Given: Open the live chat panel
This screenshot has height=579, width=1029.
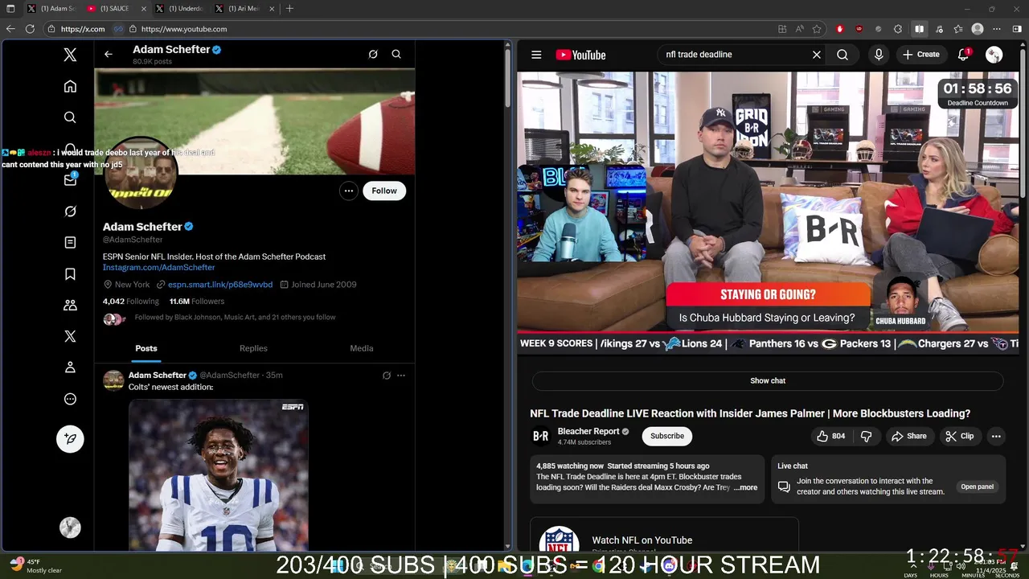Looking at the screenshot, I should pyautogui.click(x=978, y=487).
